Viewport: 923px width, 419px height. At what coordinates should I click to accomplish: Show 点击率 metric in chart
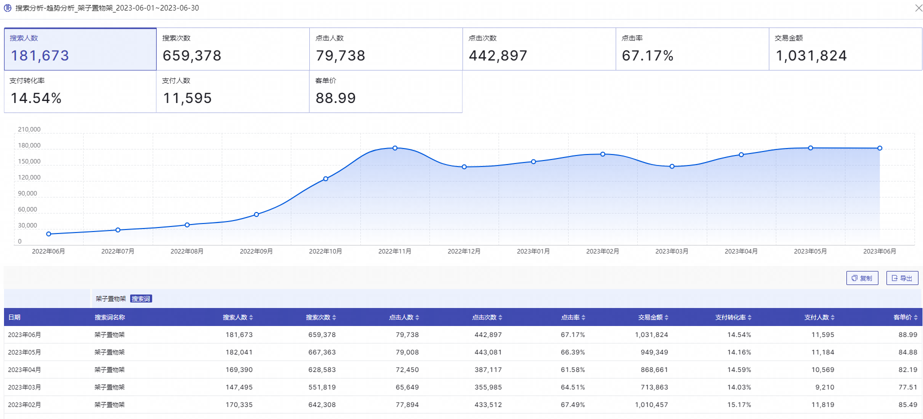coord(692,49)
